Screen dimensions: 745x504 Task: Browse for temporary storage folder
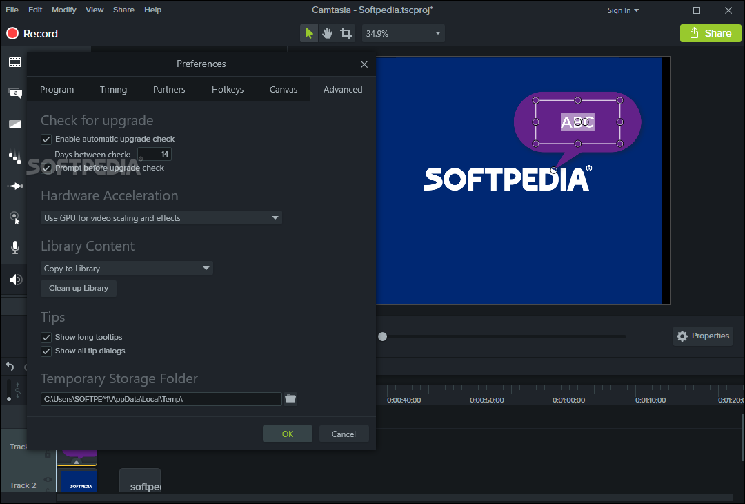[290, 398]
